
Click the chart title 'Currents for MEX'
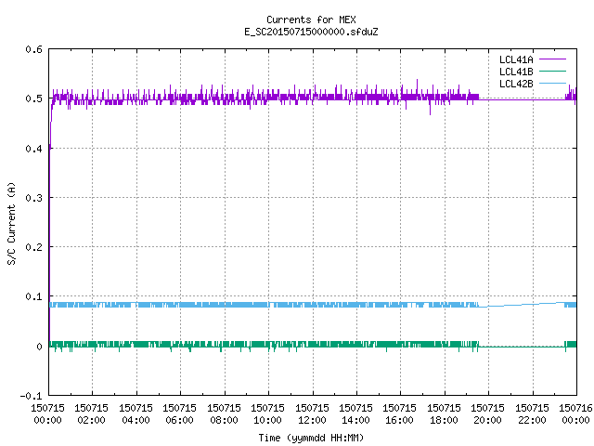point(311,20)
